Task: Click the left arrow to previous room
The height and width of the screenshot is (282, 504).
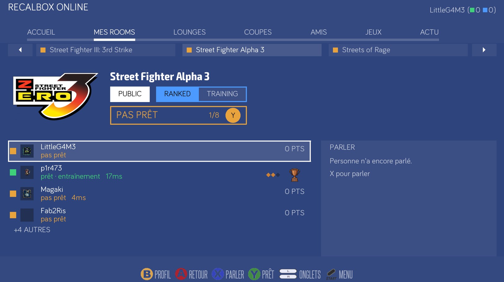Action: coord(20,50)
